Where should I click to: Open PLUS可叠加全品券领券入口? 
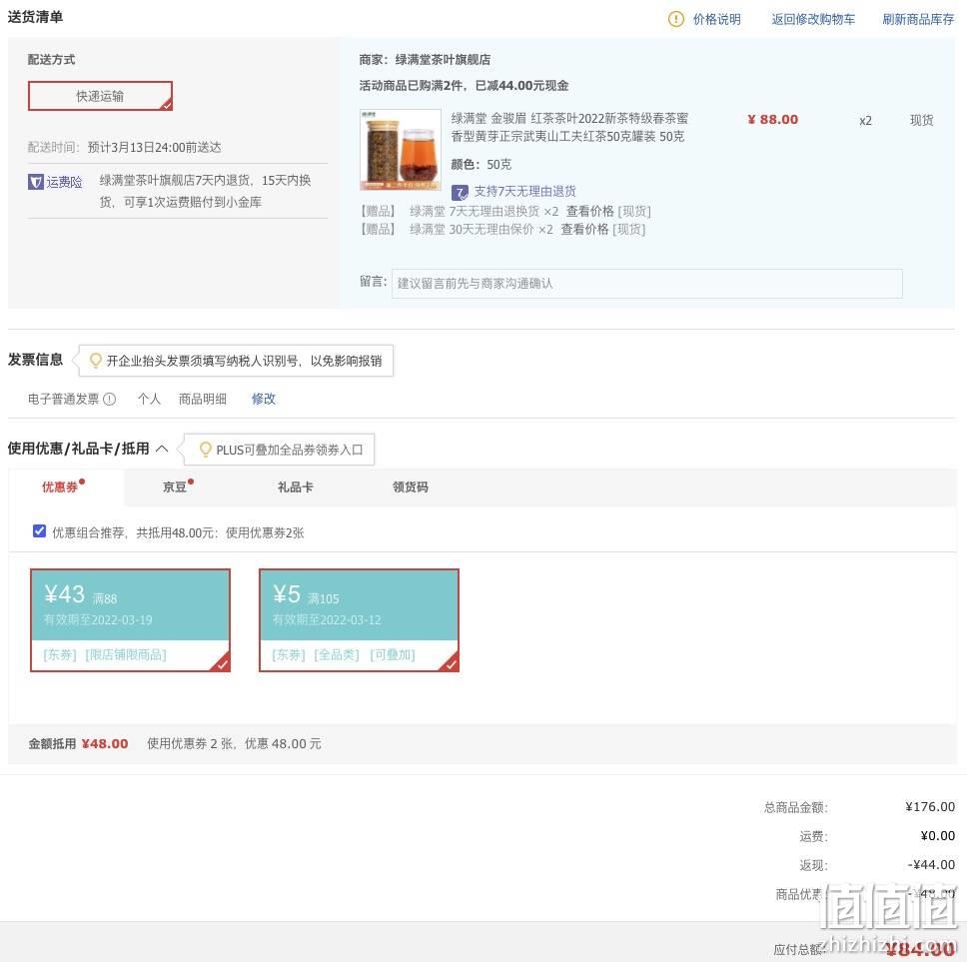pyautogui.click(x=290, y=451)
